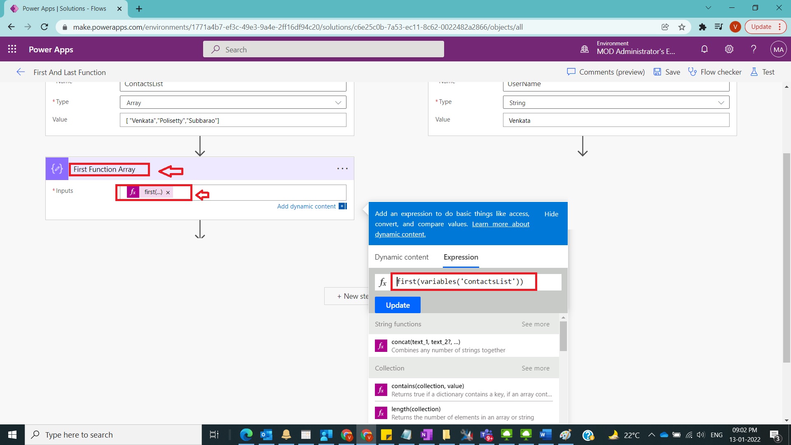The image size is (791, 445).
Task: Open the First Function Array ellipsis menu
Action: (x=342, y=169)
